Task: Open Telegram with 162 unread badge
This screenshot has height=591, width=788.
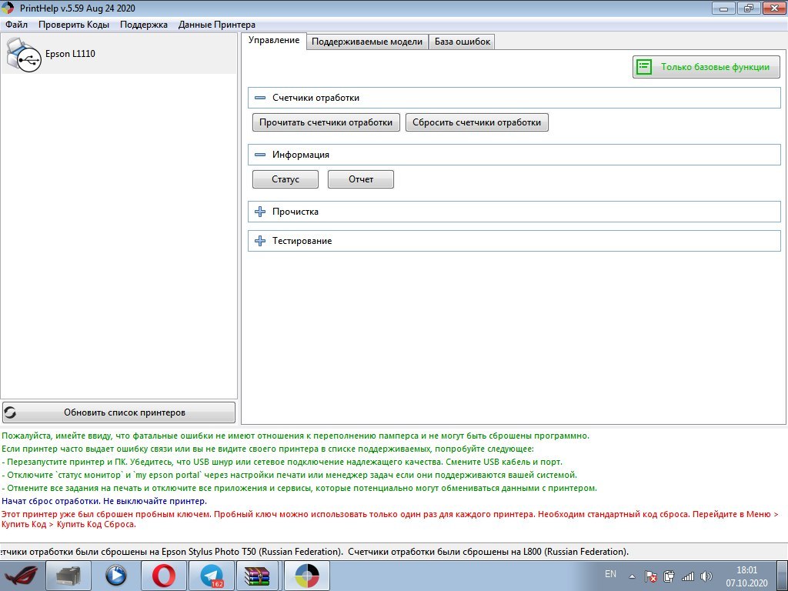Action: tap(211, 576)
